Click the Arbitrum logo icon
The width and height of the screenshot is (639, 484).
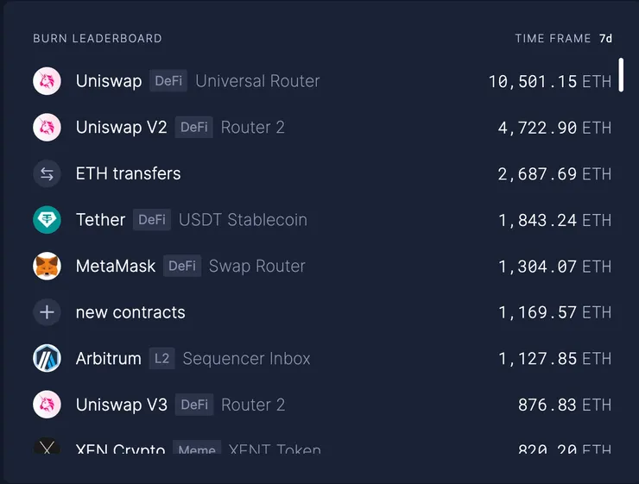click(x=47, y=358)
